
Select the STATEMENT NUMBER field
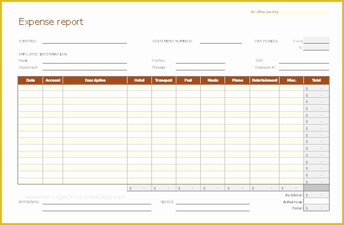point(221,41)
